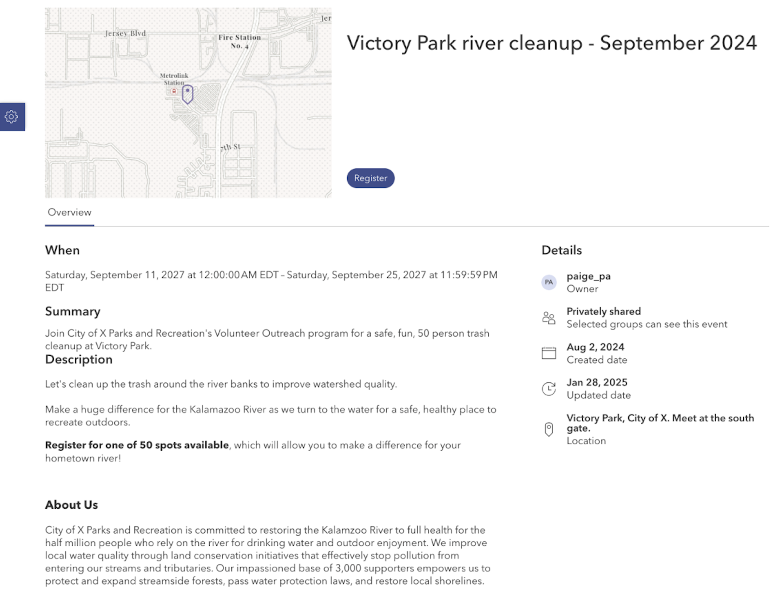Click the Created date calendar icon
Viewport: 783px width, 608px height.
(x=549, y=353)
